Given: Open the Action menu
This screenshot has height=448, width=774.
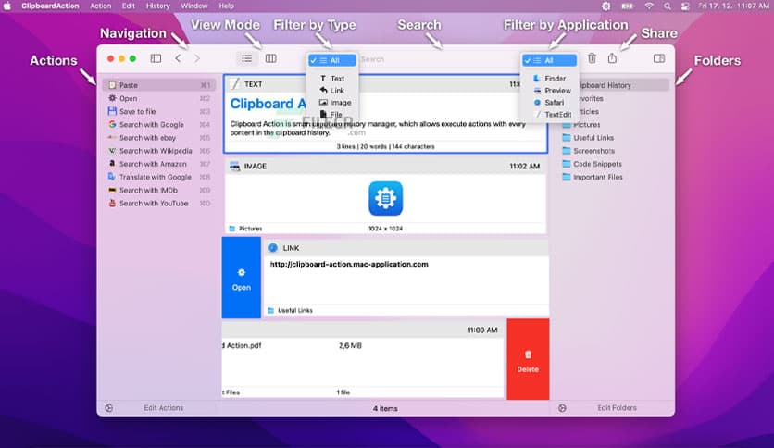Looking at the screenshot, I should coord(100,6).
